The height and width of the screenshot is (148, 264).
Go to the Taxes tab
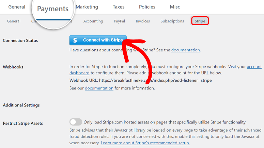point(118,7)
